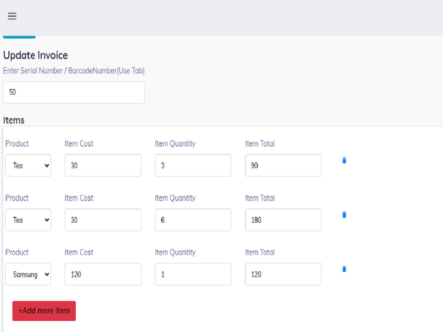Viewport: 443px width, 332px height.
Task: Open the first Product dropdown showing Tea
Action: click(x=28, y=165)
